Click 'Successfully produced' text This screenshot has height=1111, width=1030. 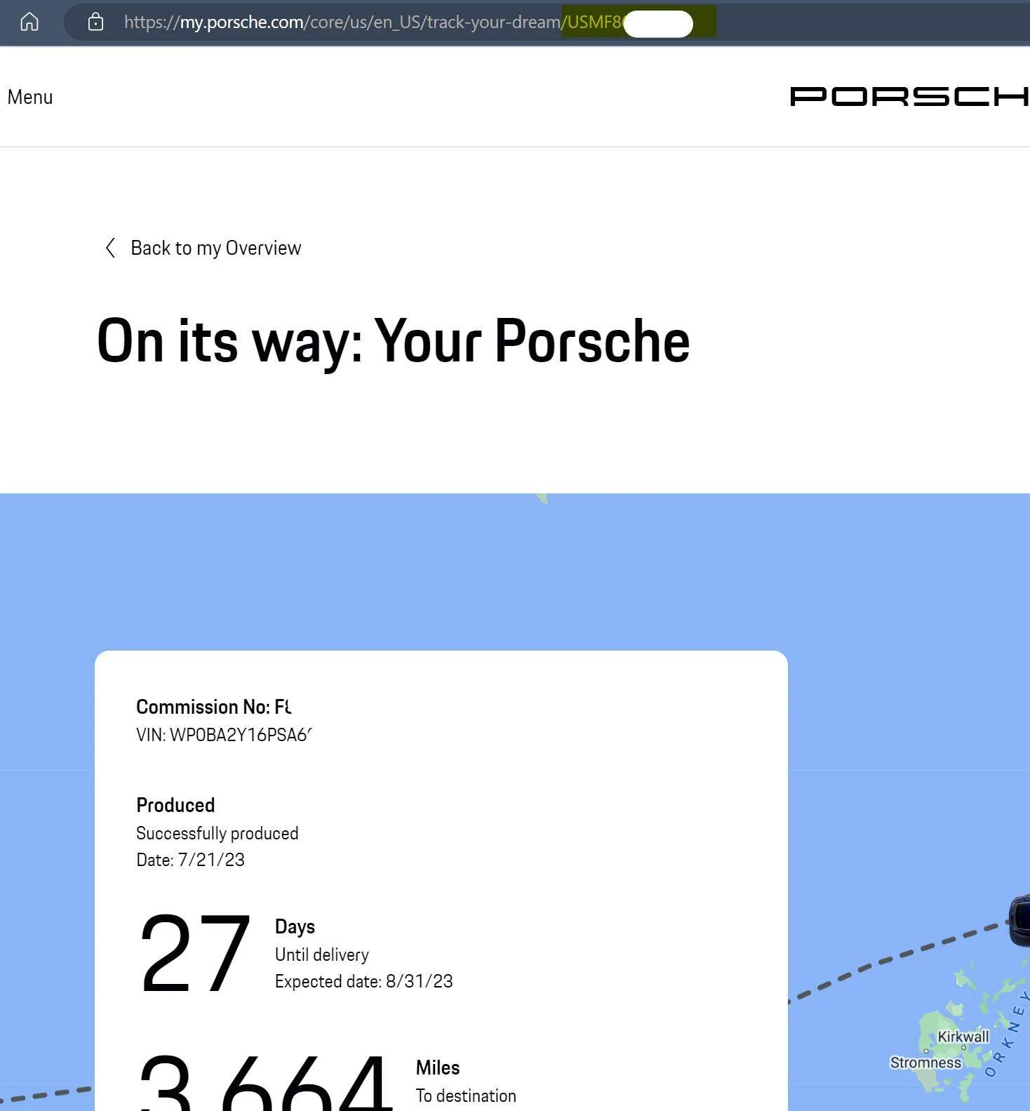point(218,833)
